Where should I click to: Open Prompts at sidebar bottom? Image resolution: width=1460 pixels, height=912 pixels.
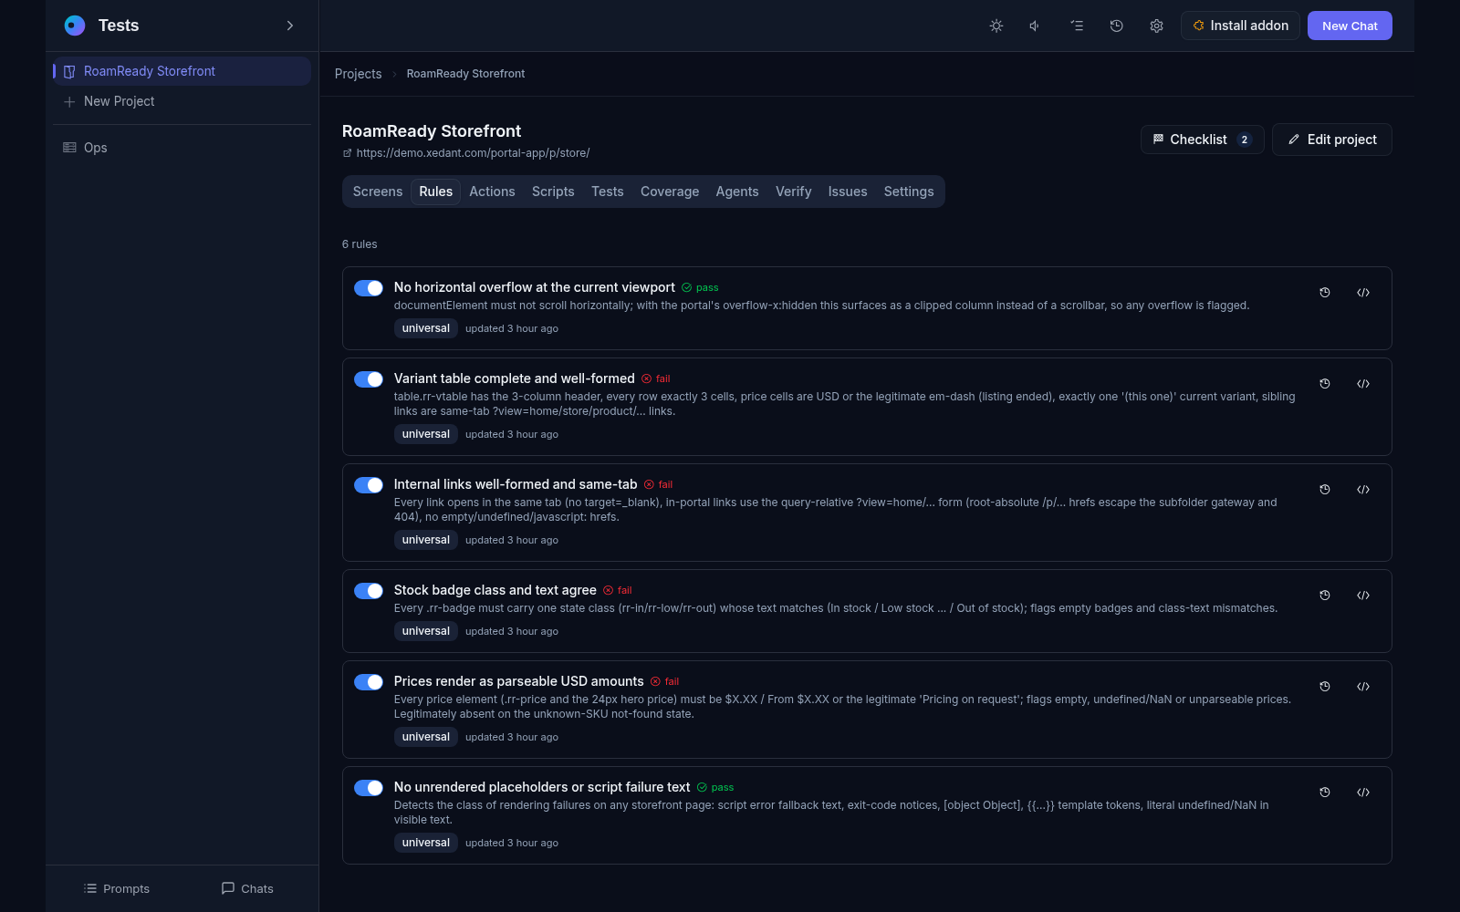pos(117,888)
